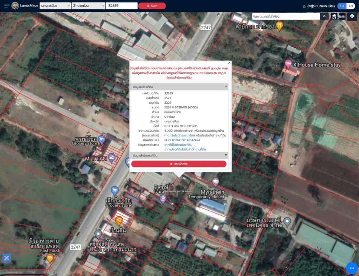Open the district dropdown 21-ปากช่อง

(x=88, y=6)
